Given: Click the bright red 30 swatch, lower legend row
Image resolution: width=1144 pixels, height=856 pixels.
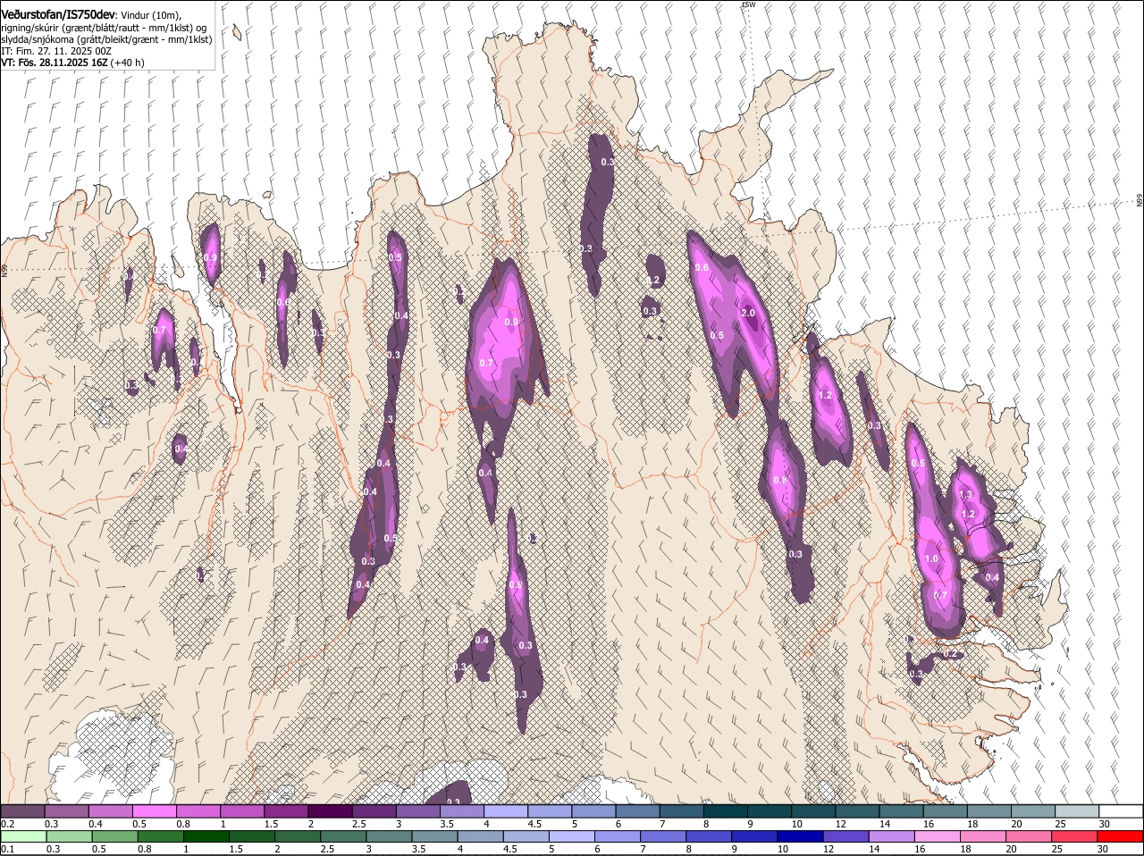Looking at the screenshot, I should point(1119,837).
